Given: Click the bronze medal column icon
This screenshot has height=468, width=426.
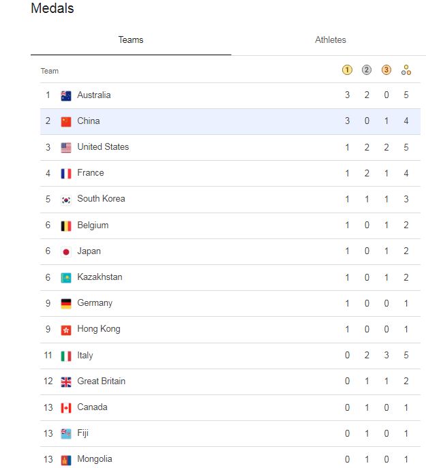Looking at the screenshot, I should [386, 70].
